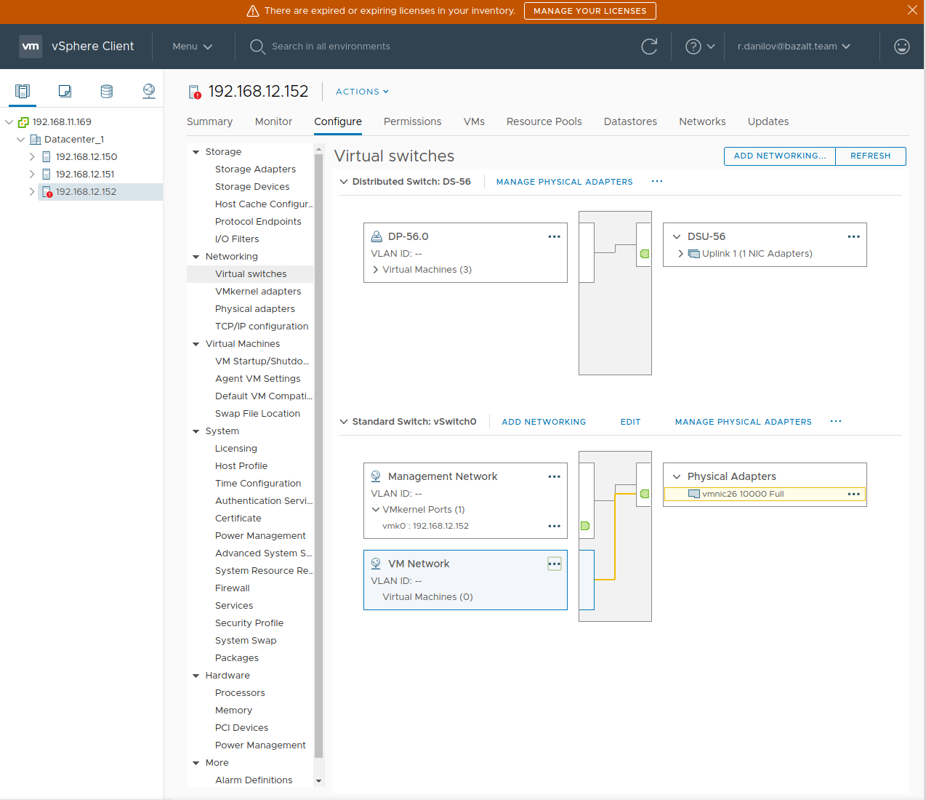
Task: Open the vmnic26 adapter options menu
Action: 854,494
